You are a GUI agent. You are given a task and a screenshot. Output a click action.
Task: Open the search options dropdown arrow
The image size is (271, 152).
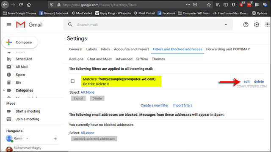pos(226,24)
